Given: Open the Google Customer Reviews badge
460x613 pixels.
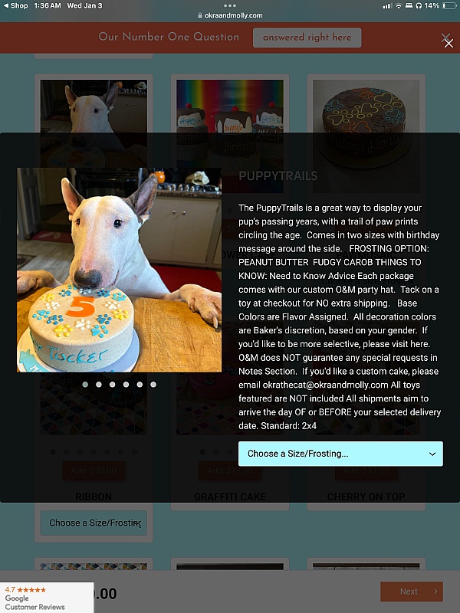Looking at the screenshot, I should tap(47, 598).
